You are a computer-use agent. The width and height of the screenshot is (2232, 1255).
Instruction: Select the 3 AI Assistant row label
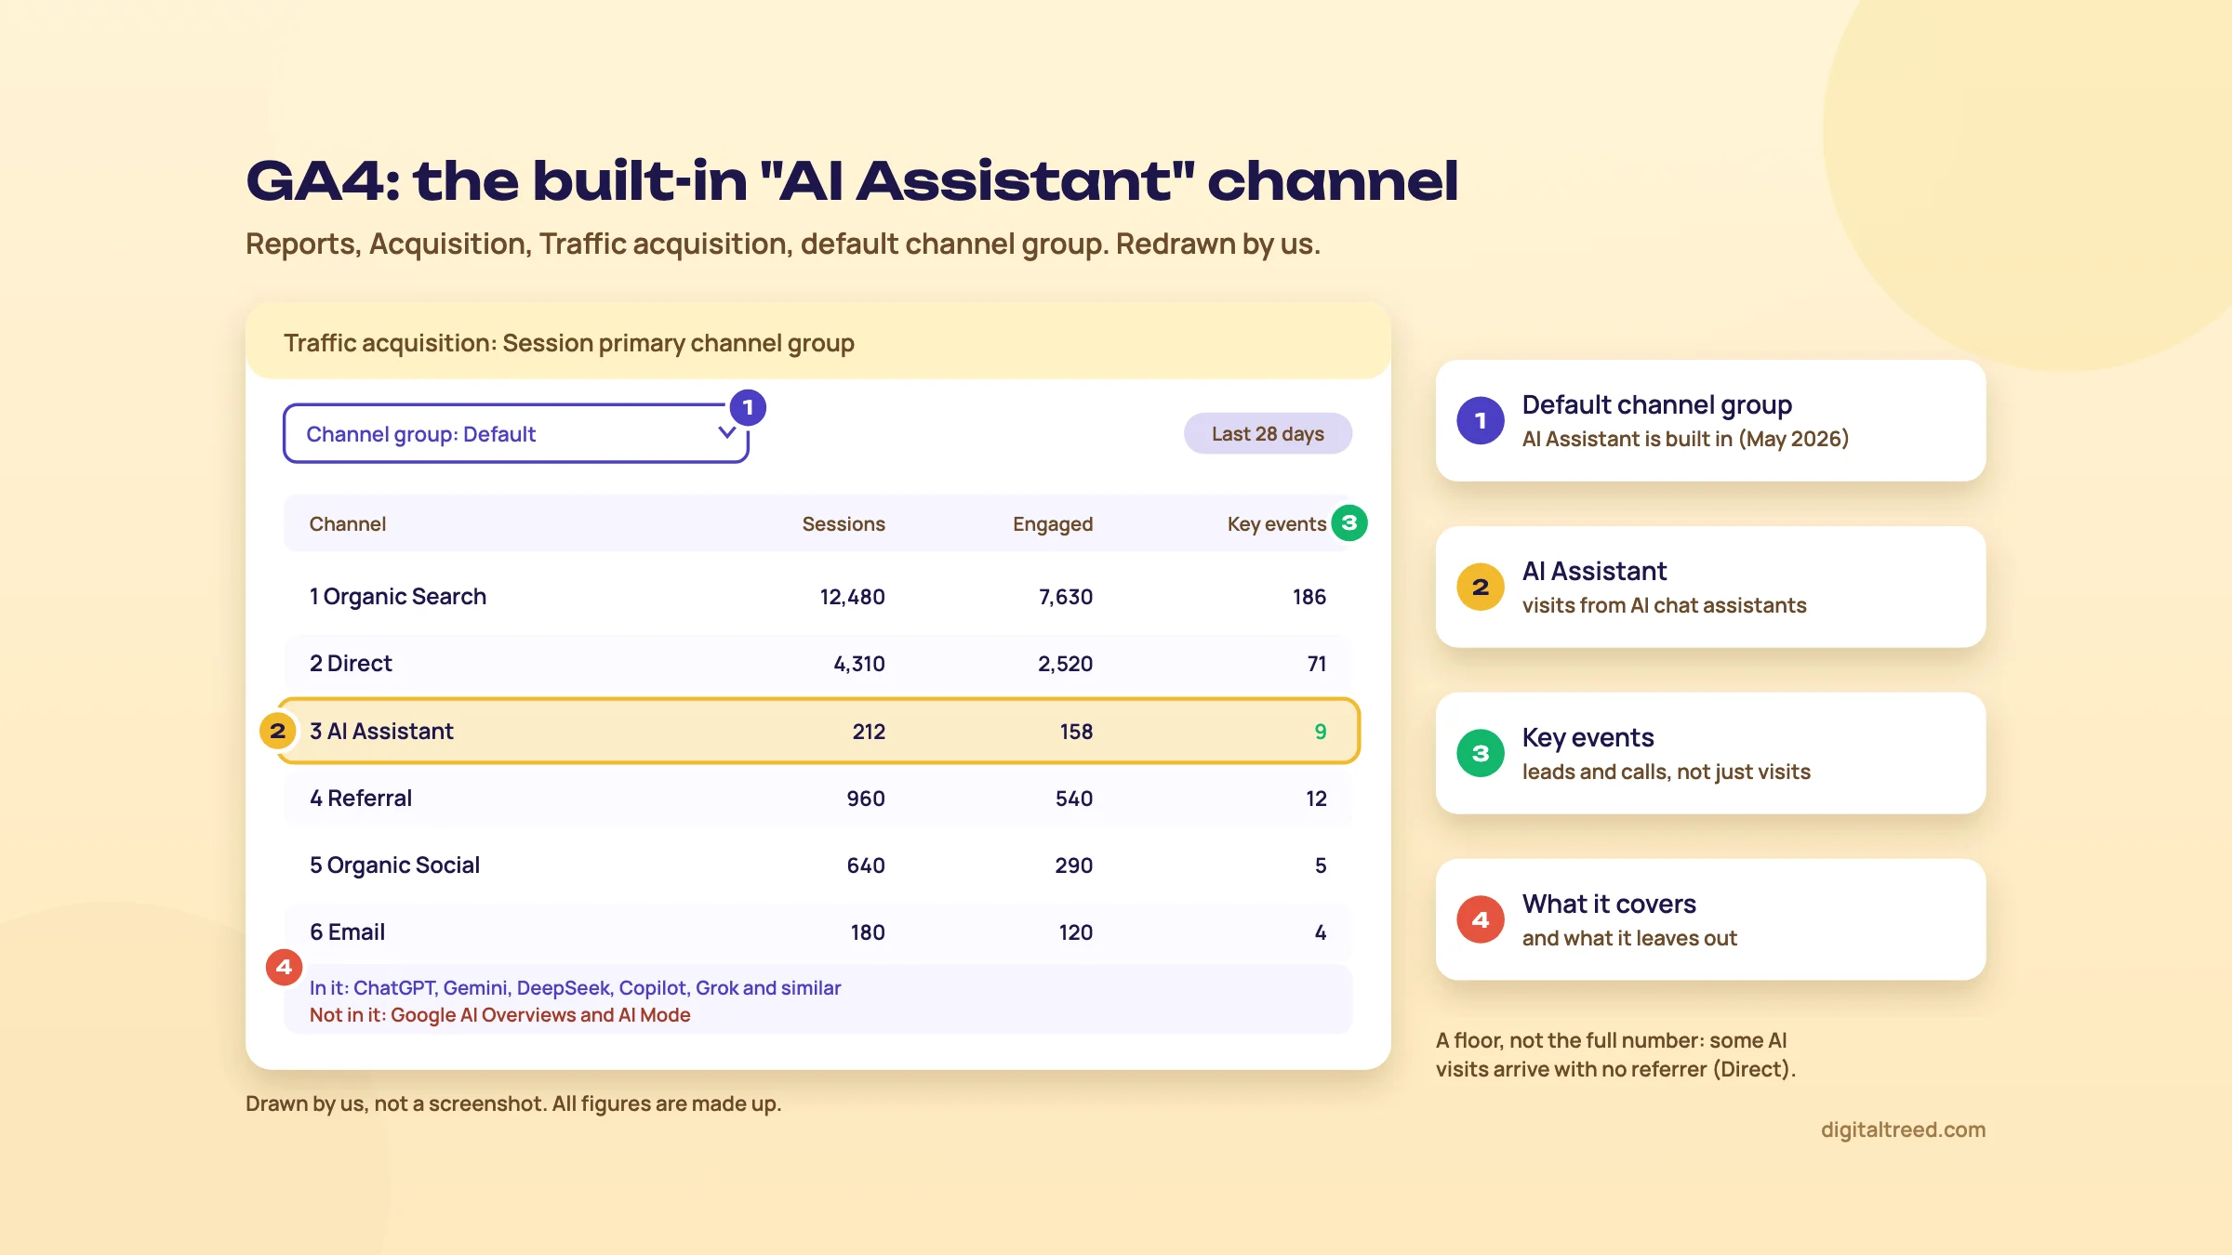[x=381, y=732]
